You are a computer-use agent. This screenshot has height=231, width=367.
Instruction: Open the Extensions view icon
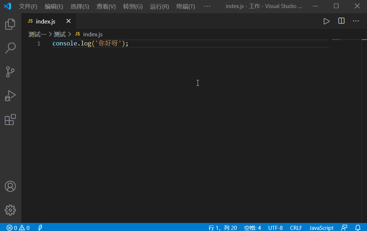click(10, 120)
